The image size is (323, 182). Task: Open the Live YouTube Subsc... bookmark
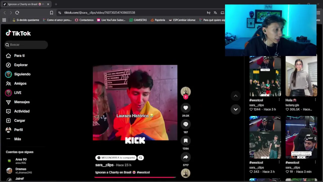click(111, 20)
